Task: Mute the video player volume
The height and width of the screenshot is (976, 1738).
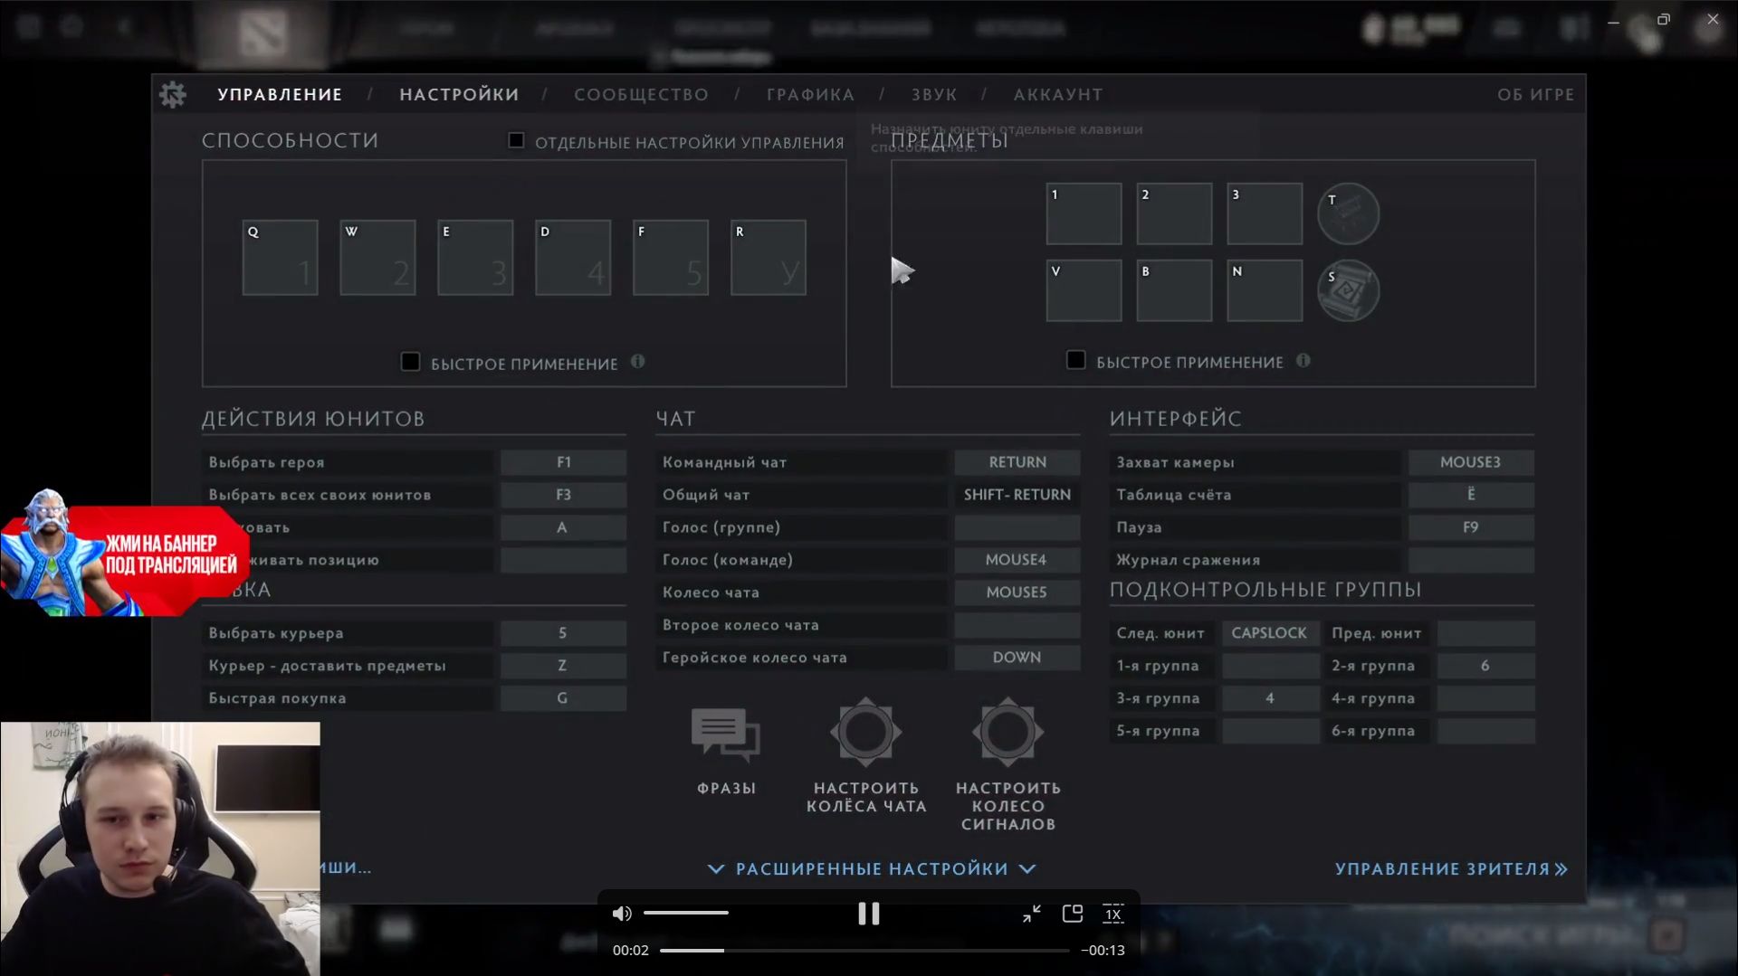Action: 622,914
